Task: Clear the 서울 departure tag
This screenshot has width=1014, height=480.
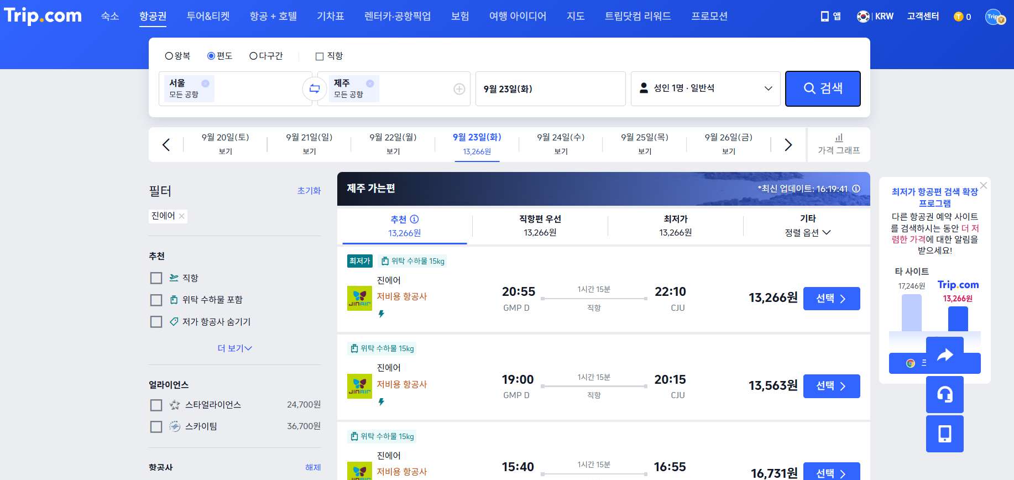Action: [x=205, y=84]
